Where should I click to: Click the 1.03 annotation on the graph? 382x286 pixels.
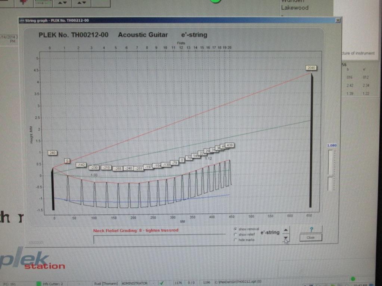click(x=94, y=175)
